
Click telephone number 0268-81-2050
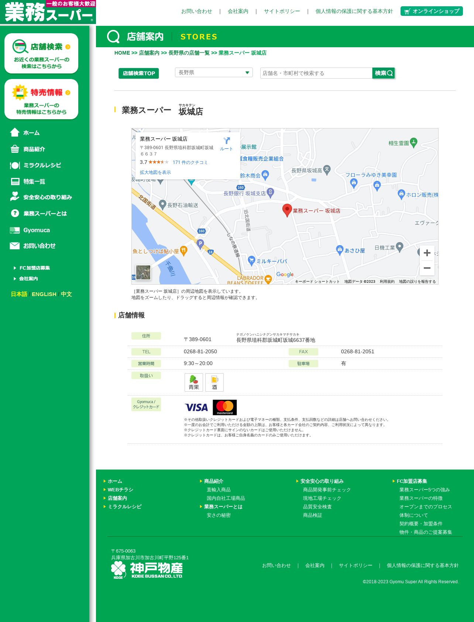200,351
